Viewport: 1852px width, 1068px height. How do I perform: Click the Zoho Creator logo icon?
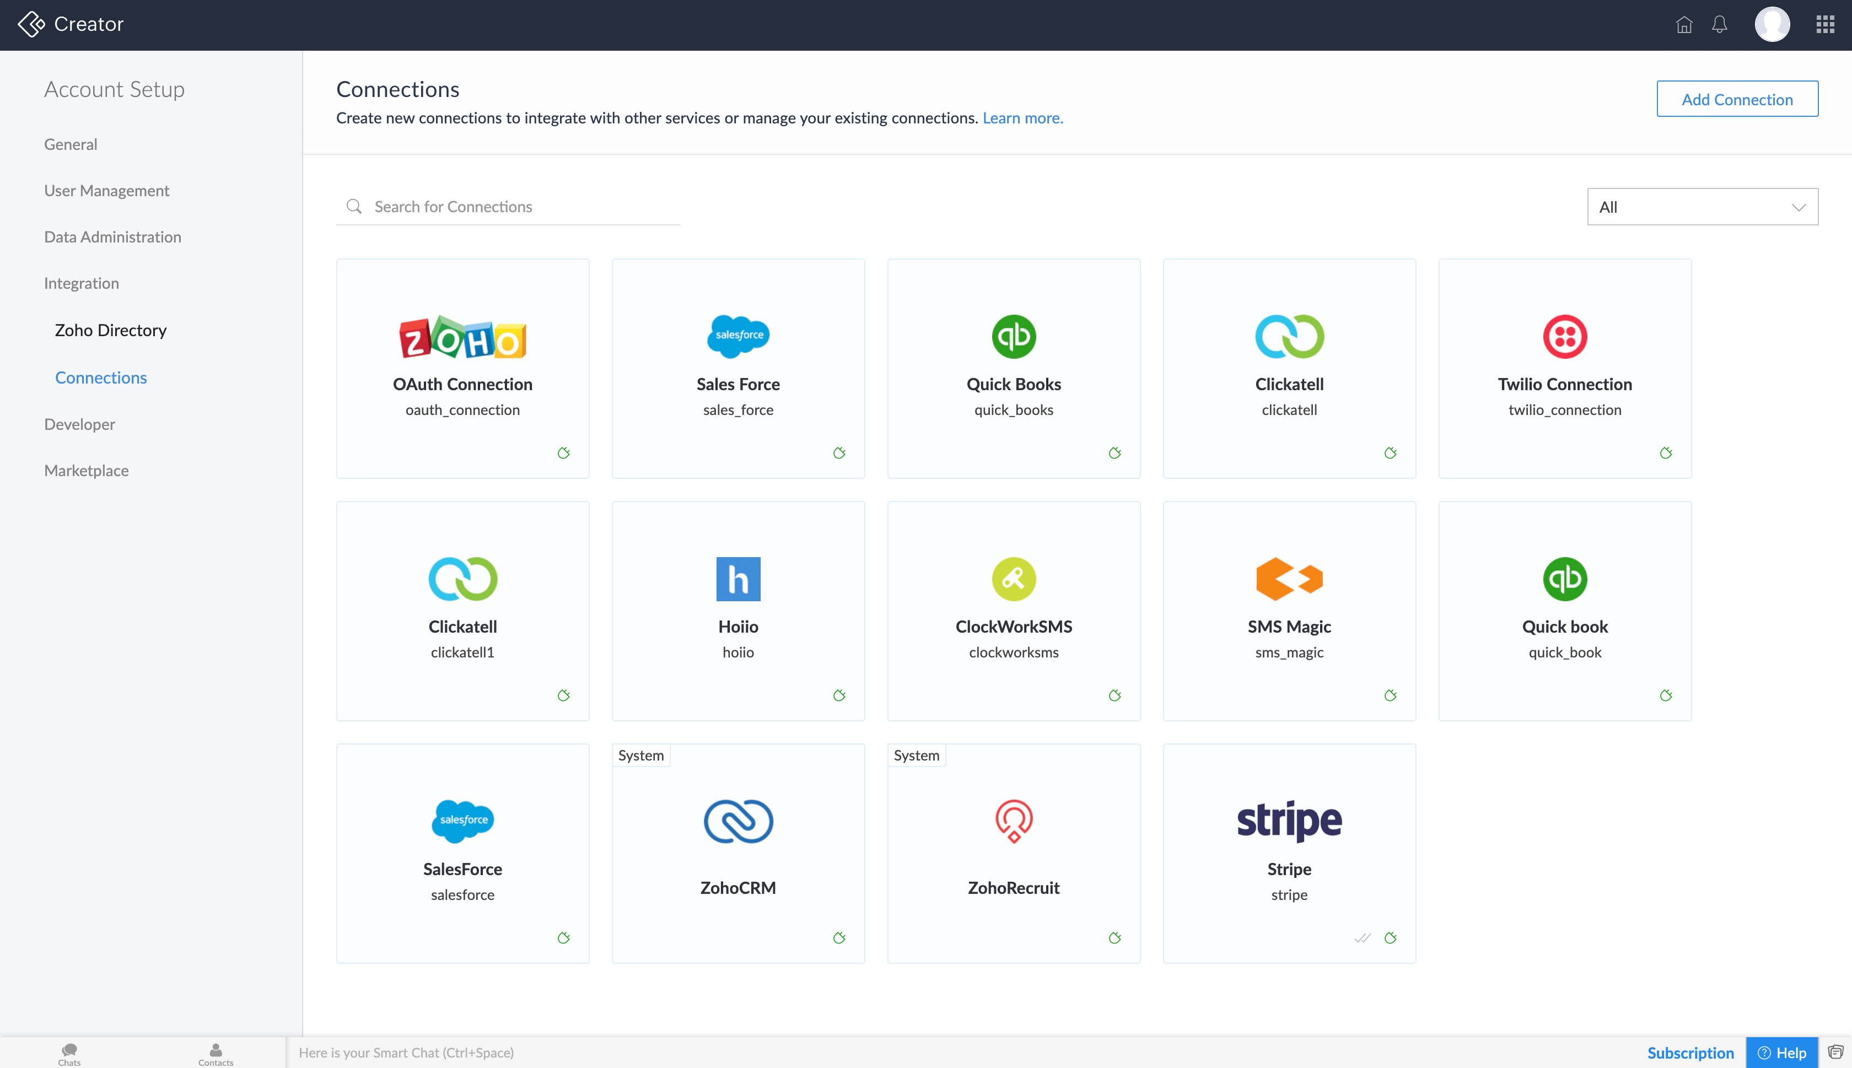(x=31, y=24)
